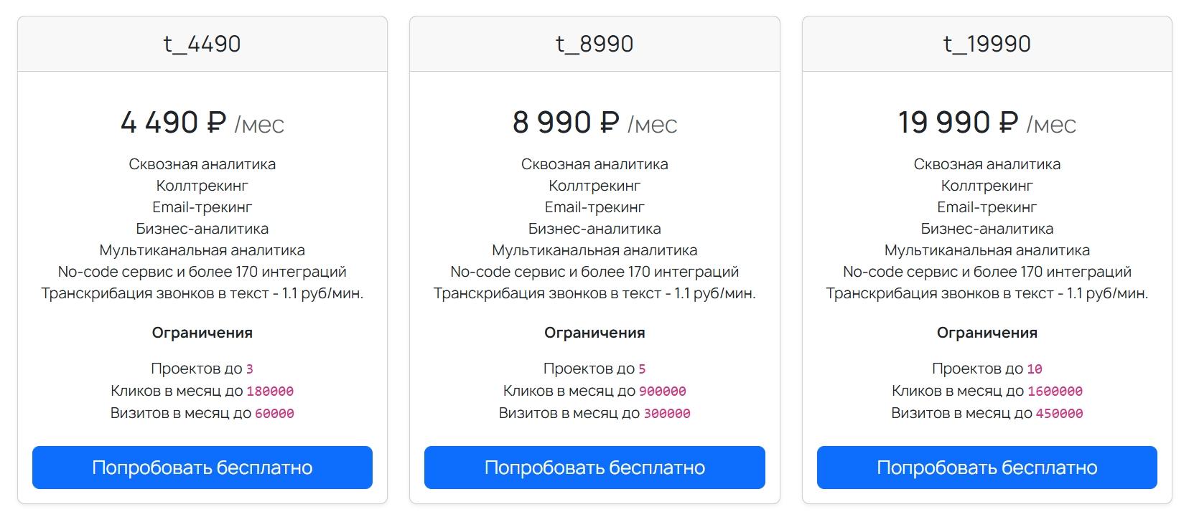Click "Попробовать бесплатно" in the t_19990 plan

tap(987, 468)
